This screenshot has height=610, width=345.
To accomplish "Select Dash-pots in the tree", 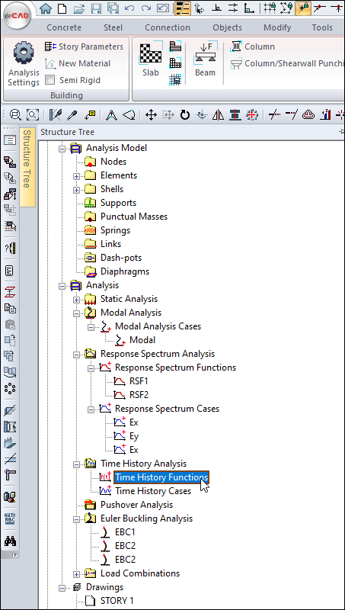I will 121,258.
